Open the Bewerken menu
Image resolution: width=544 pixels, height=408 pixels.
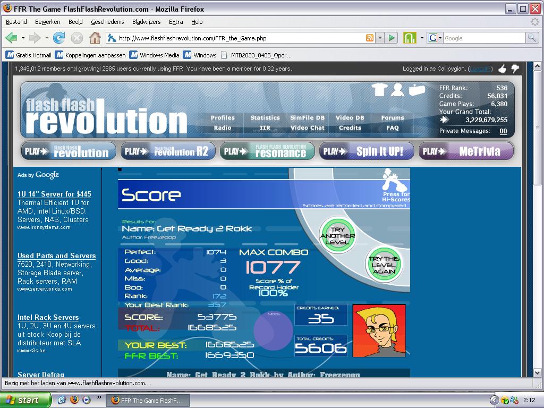pyautogui.click(x=47, y=22)
